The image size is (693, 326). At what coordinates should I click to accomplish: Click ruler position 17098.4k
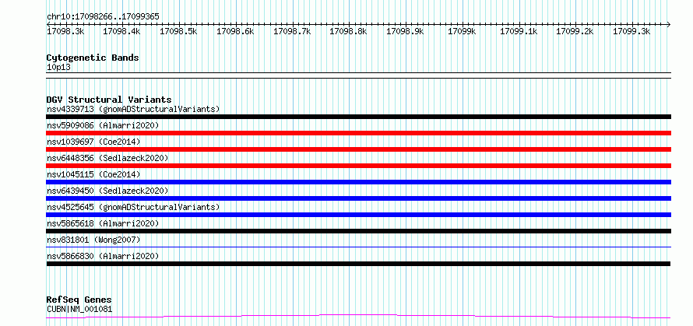[x=121, y=31]
